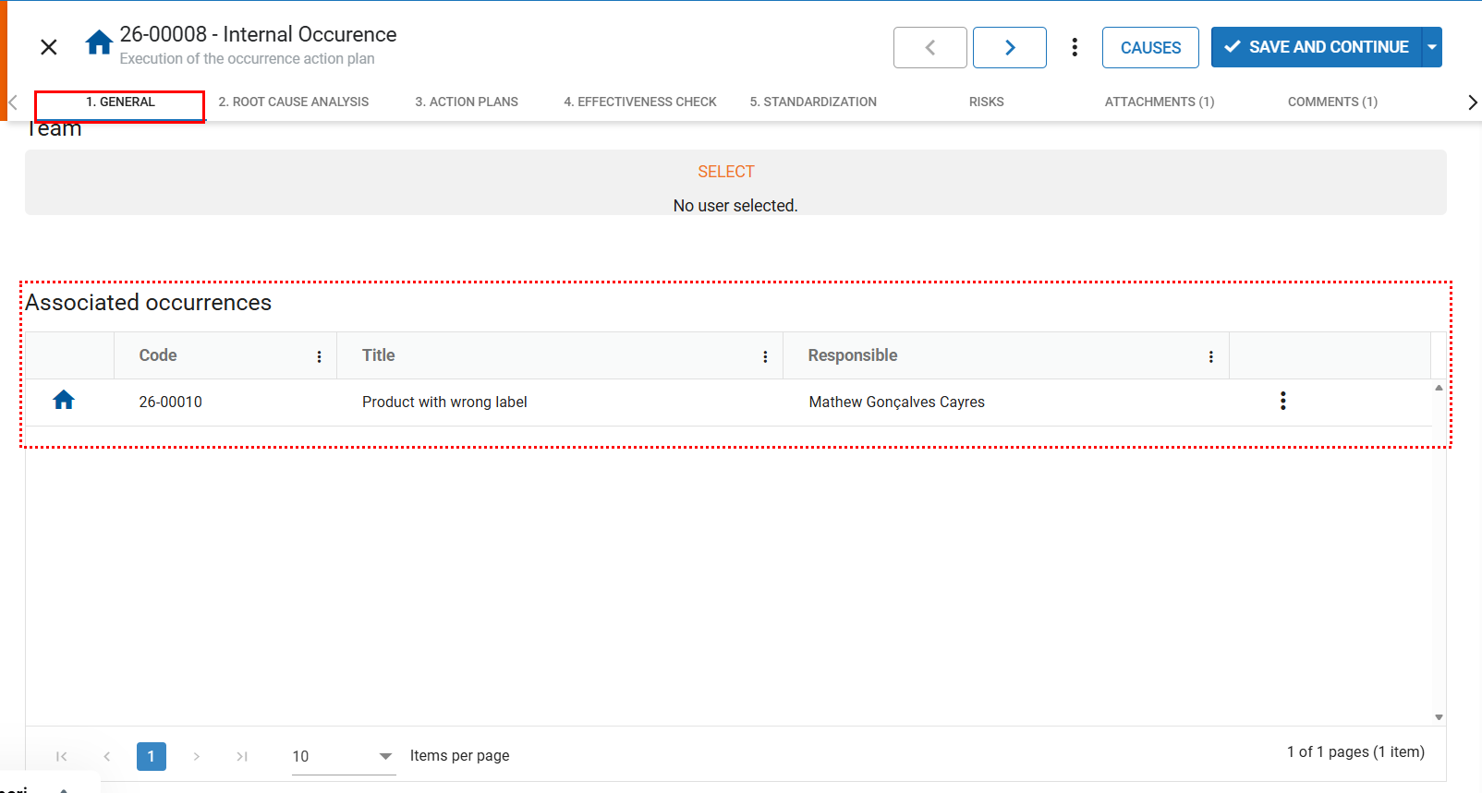Open the Attachments (1) tab
Image resolution: width=1482 pixels, height=793 pixels.
[x=1159, y=102]
